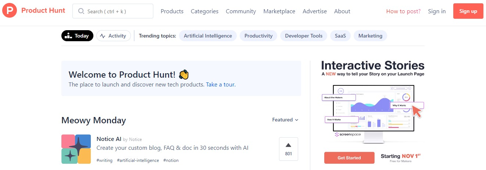Image resolution: width=486 pixels, height=170 pixels.
Task: Choose the Productivity trending topic
Action: (x=258, y=36)
